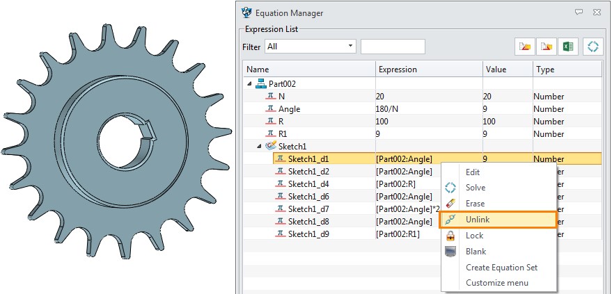The width and height of the screenshot is (612, 294).
Task: Select Create Equation Set menu entry
Action: [499, 268]
